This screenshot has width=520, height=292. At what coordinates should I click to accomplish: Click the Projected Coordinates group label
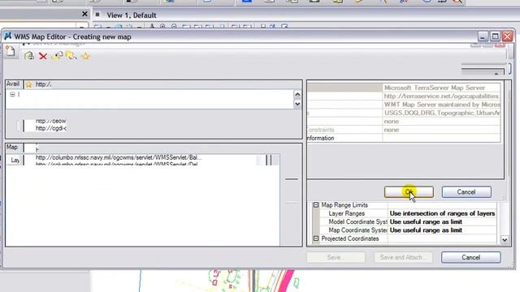click(x=350, y=238)
